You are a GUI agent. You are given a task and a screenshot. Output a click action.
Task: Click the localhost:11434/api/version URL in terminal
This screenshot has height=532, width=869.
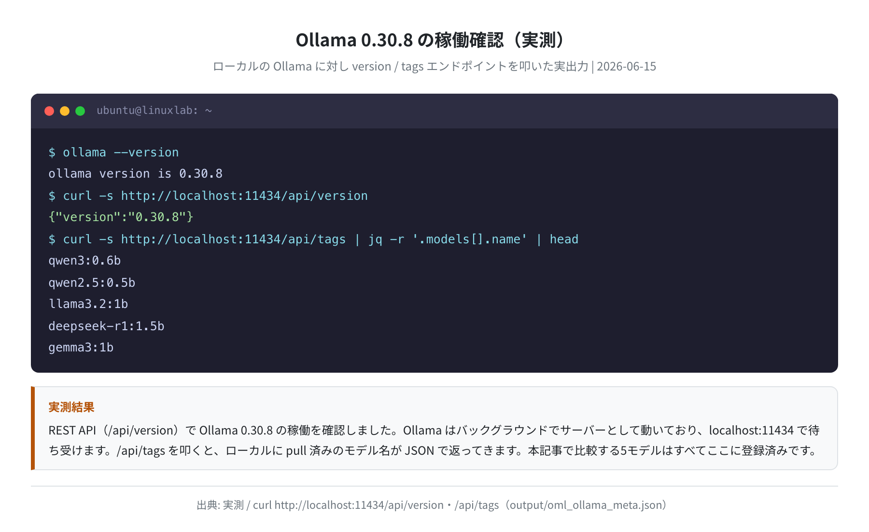point(244,196)
